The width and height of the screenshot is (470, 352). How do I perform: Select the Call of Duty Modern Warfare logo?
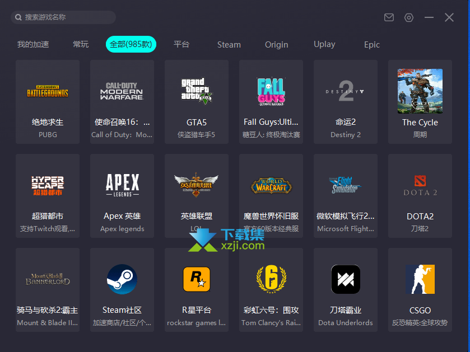(122, 91)
